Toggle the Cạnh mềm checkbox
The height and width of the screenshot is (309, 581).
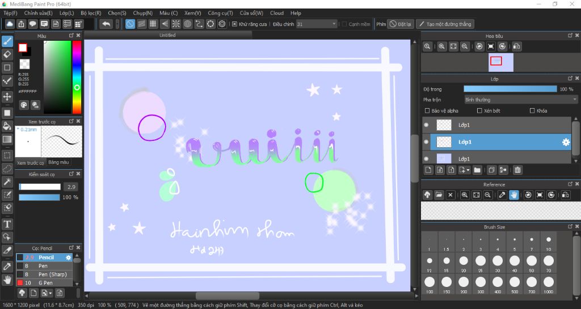coord(344,24)
